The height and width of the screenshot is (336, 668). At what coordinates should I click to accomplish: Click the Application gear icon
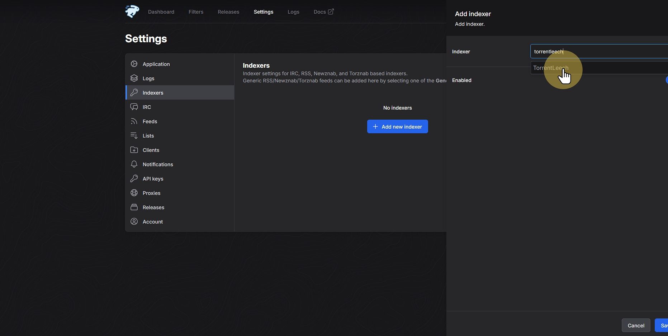pyautogui.click(x=134, y=64)
